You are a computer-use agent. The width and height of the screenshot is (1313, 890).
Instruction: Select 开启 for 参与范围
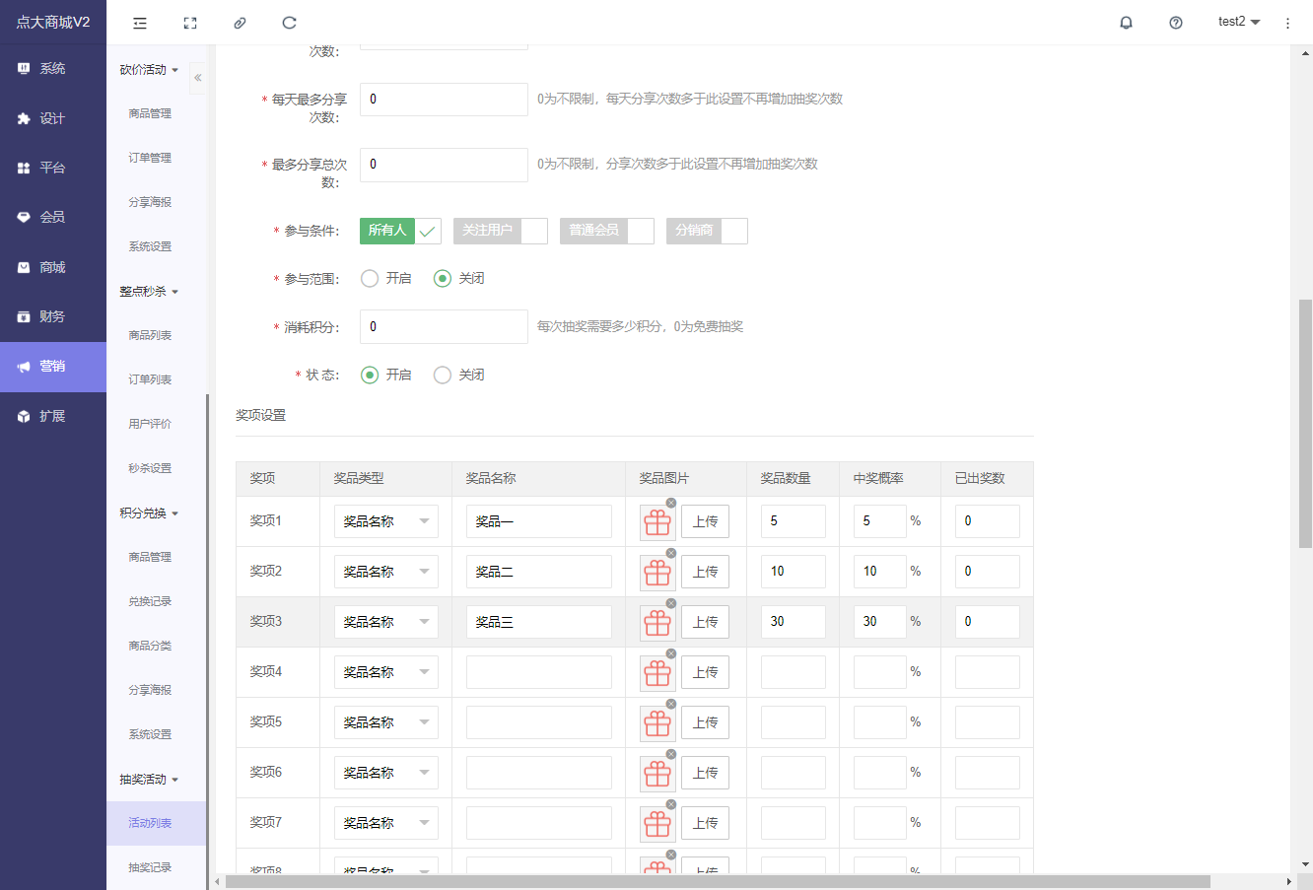(x=386, y=279)
